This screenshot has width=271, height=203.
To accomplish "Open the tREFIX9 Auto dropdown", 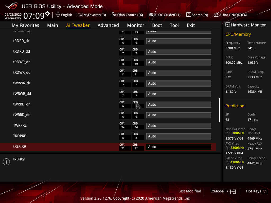I will click(x=178, y=147).
